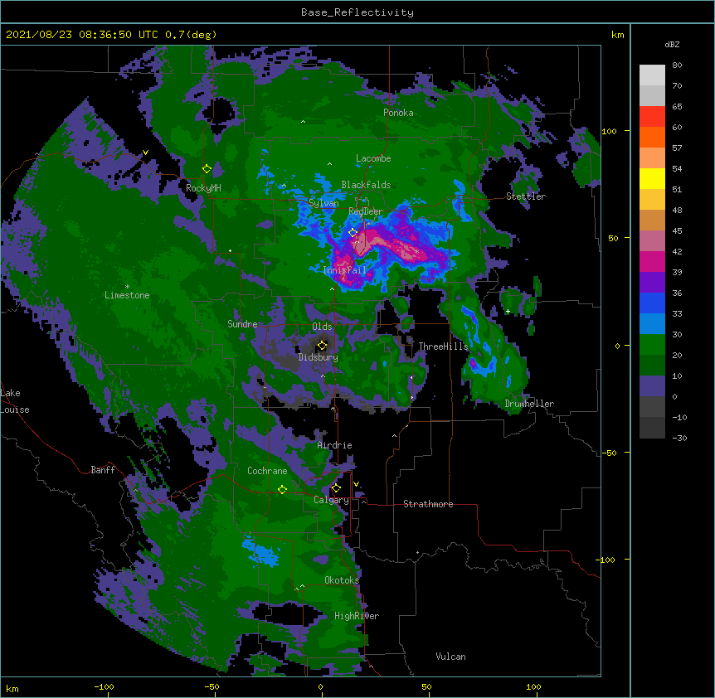Click the yellow diamond marker between Olds and Didsbury
This screenshot has width=715, height=698.
[x=322, y=345]
